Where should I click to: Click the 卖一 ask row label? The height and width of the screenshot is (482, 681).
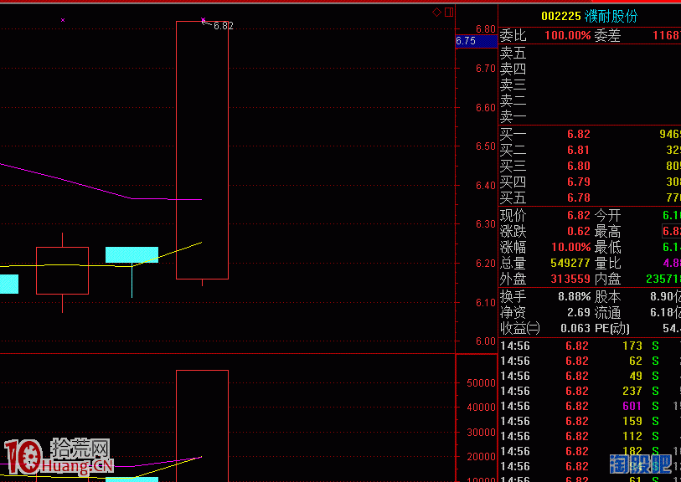(x=513, y=116)
